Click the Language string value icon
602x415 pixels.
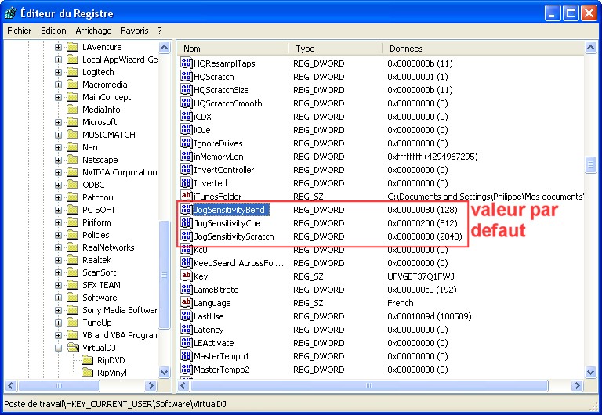tap(187, 303)
